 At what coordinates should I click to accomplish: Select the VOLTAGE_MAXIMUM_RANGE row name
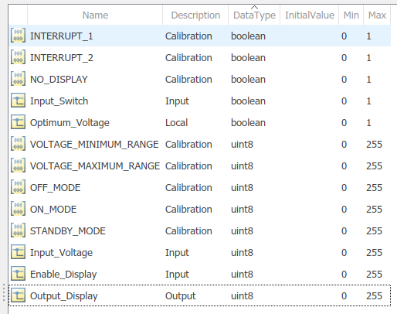[x=95, y=166]
